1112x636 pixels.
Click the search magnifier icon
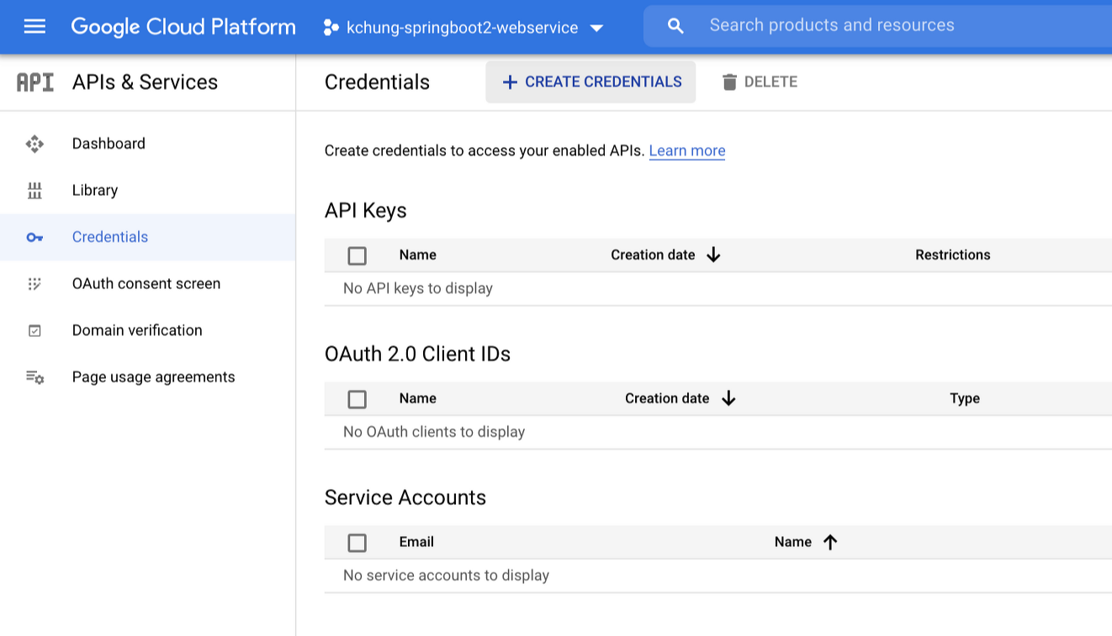click(675, 26)
